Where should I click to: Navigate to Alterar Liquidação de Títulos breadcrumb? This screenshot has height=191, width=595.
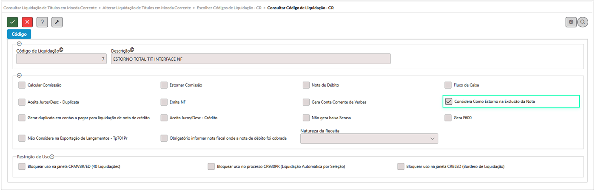(147, 8)
